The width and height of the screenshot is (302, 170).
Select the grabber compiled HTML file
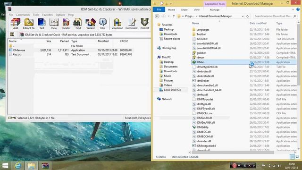(x=201, y=53)
